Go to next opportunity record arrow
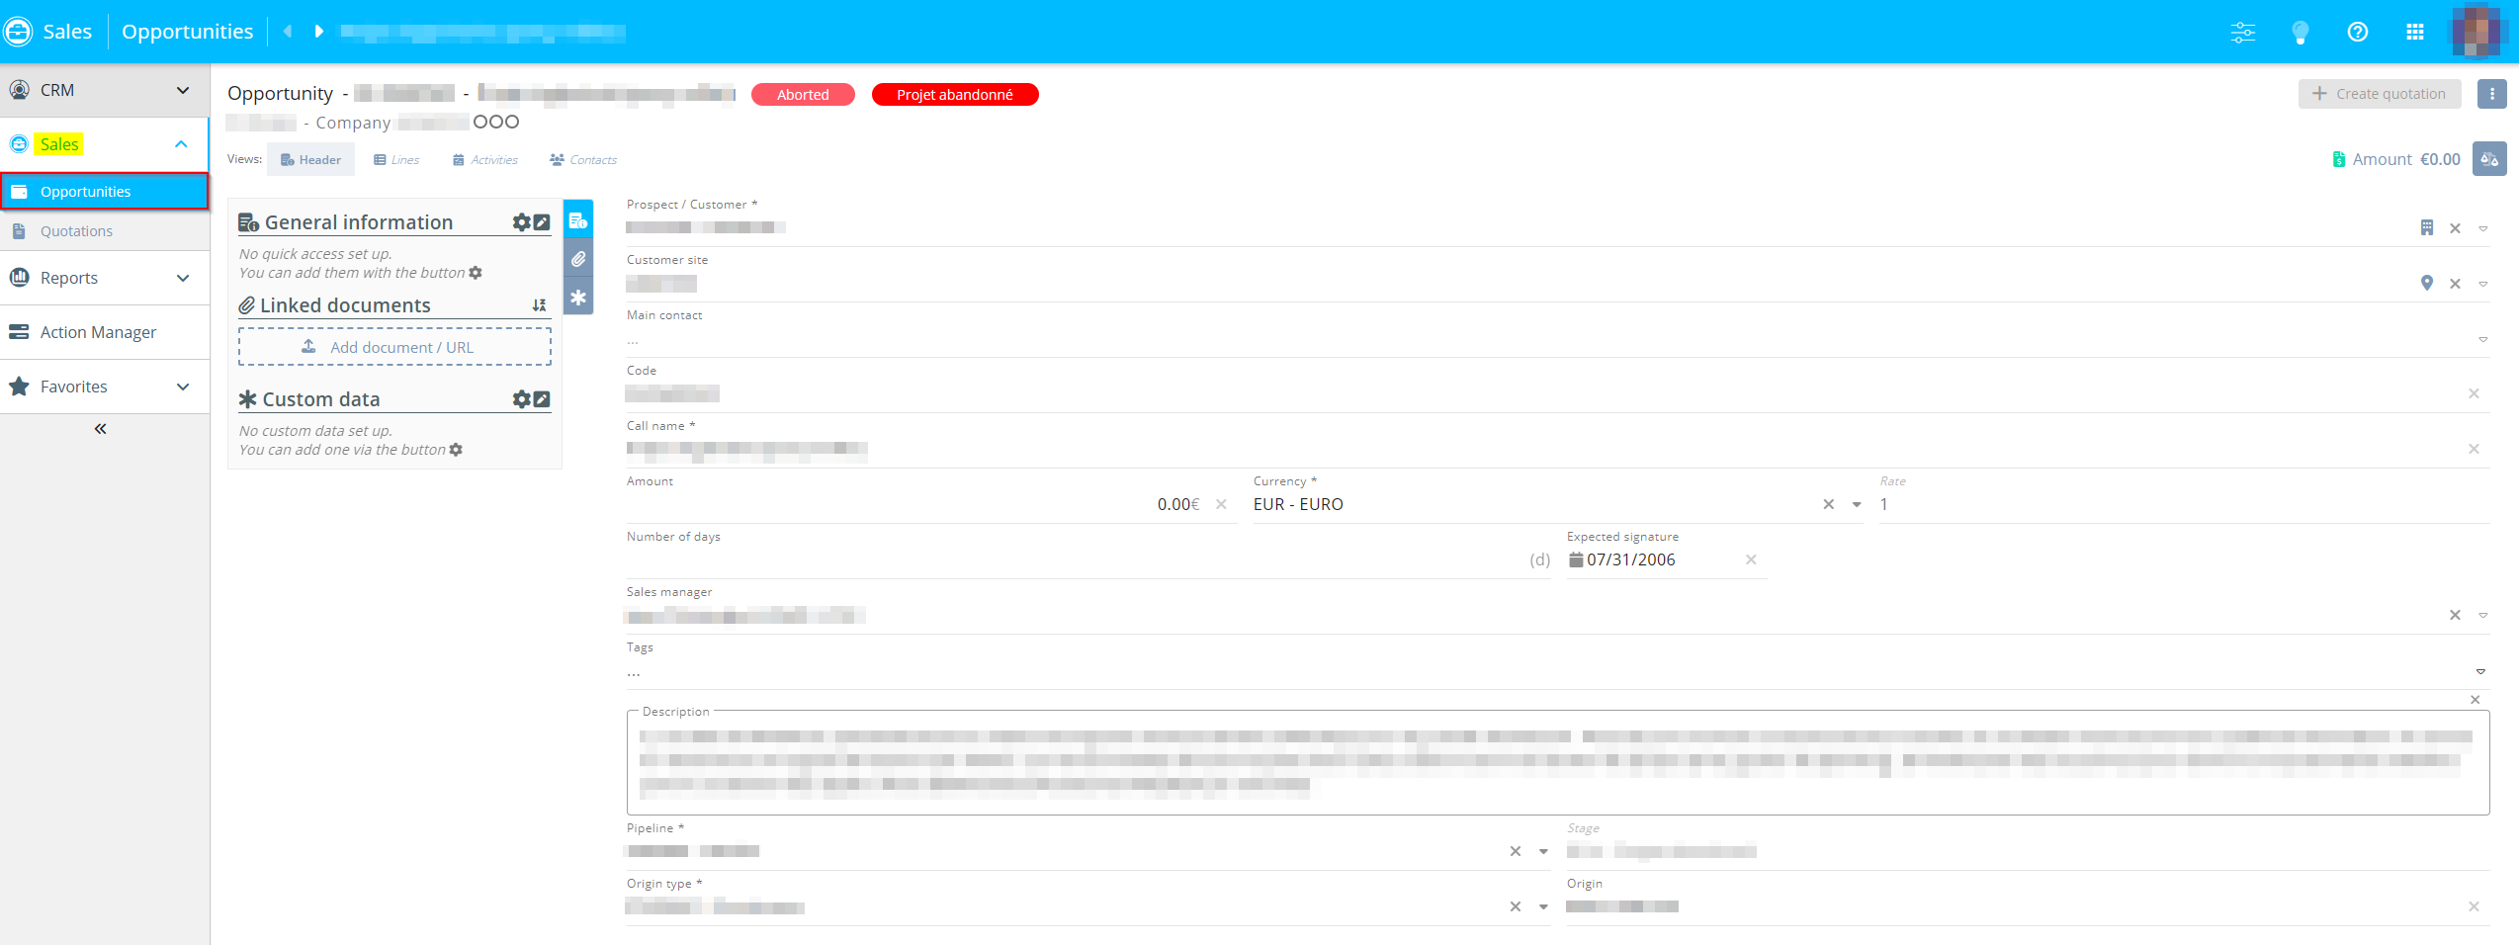 point(318,32)
